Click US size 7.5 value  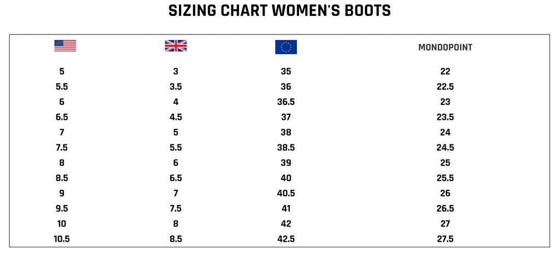click(x=62, y=148)
